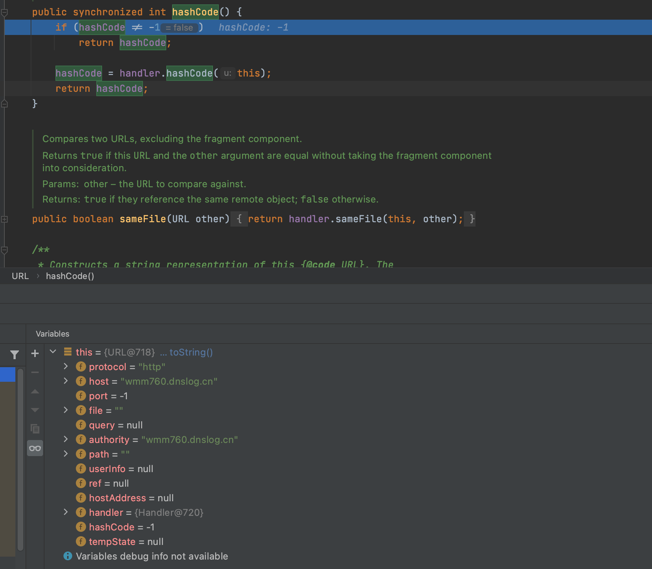Image resolution: width=652 pixels, height=569 pixels.
Task: Click the host field icon
Action: click(x=81, y=381)
